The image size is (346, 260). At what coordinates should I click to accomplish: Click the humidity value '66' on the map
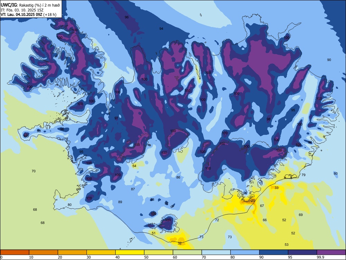click(x=265, y=220)
